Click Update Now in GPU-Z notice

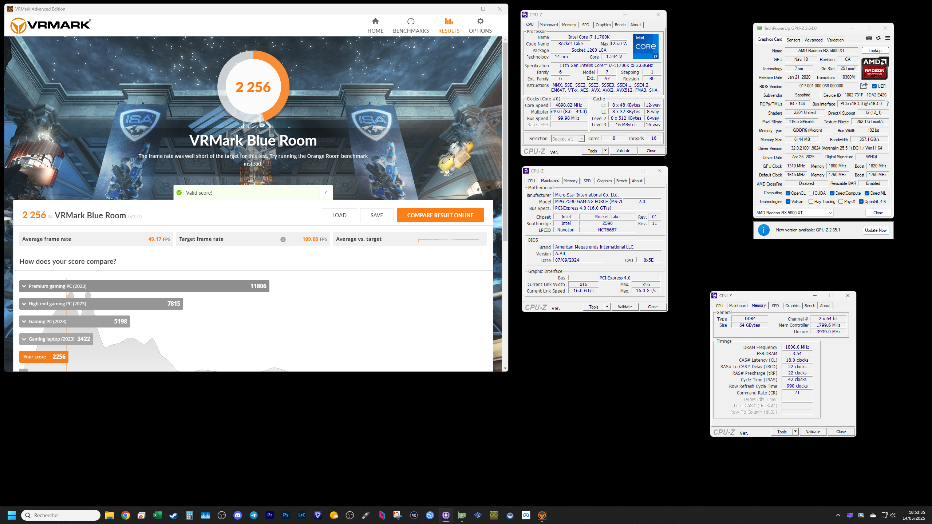[876, 230]
